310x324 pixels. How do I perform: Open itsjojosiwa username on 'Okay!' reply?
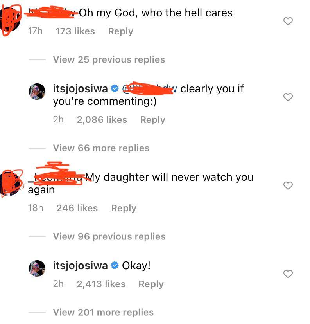[x=80, y=266]
